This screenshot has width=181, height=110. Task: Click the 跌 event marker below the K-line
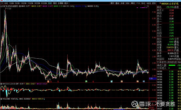pyautogui.click(x=86, y=81)
